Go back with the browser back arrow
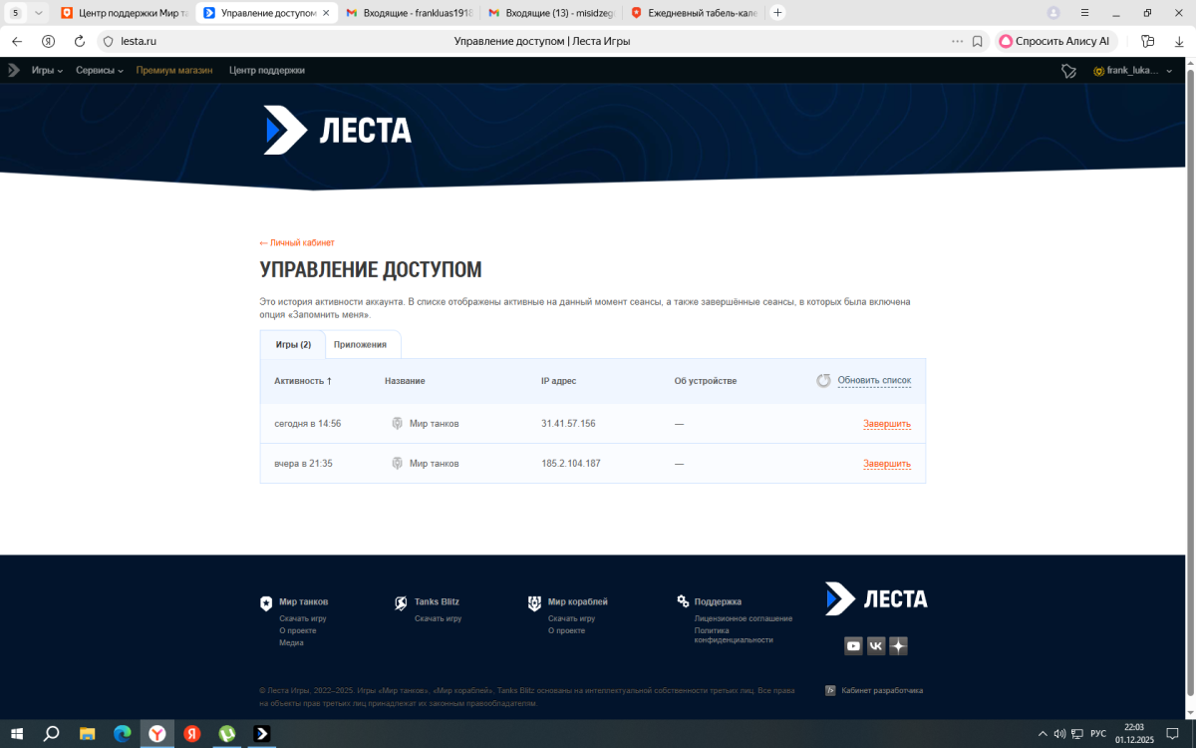 [17, 42]
